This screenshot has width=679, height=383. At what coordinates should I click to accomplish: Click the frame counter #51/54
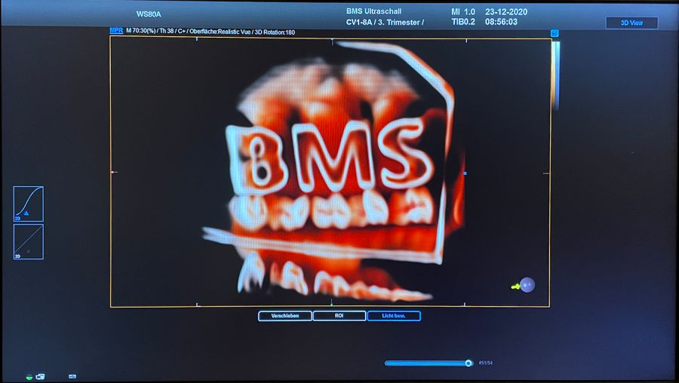(x=486, y=363)
